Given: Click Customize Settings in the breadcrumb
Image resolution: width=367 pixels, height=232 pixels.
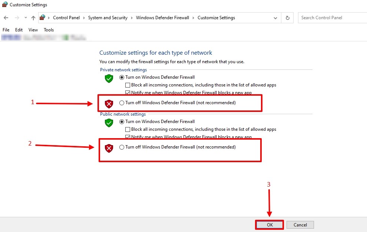Looking at the screenshot, I should [x=216, y=18].
